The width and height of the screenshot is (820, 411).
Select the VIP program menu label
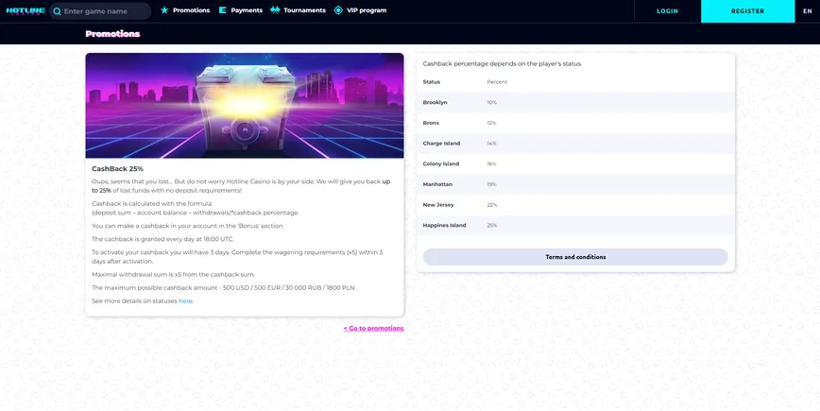[367, 10]
